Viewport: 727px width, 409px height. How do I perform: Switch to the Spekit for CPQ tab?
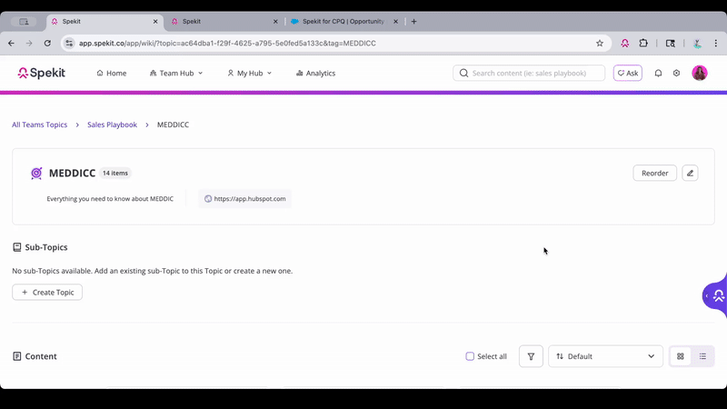[344, 21]
